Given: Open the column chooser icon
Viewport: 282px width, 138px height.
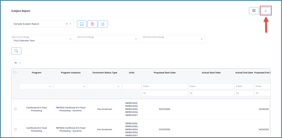Looking at the screenshot, I should pyautogui.click(x=254, y=11).
